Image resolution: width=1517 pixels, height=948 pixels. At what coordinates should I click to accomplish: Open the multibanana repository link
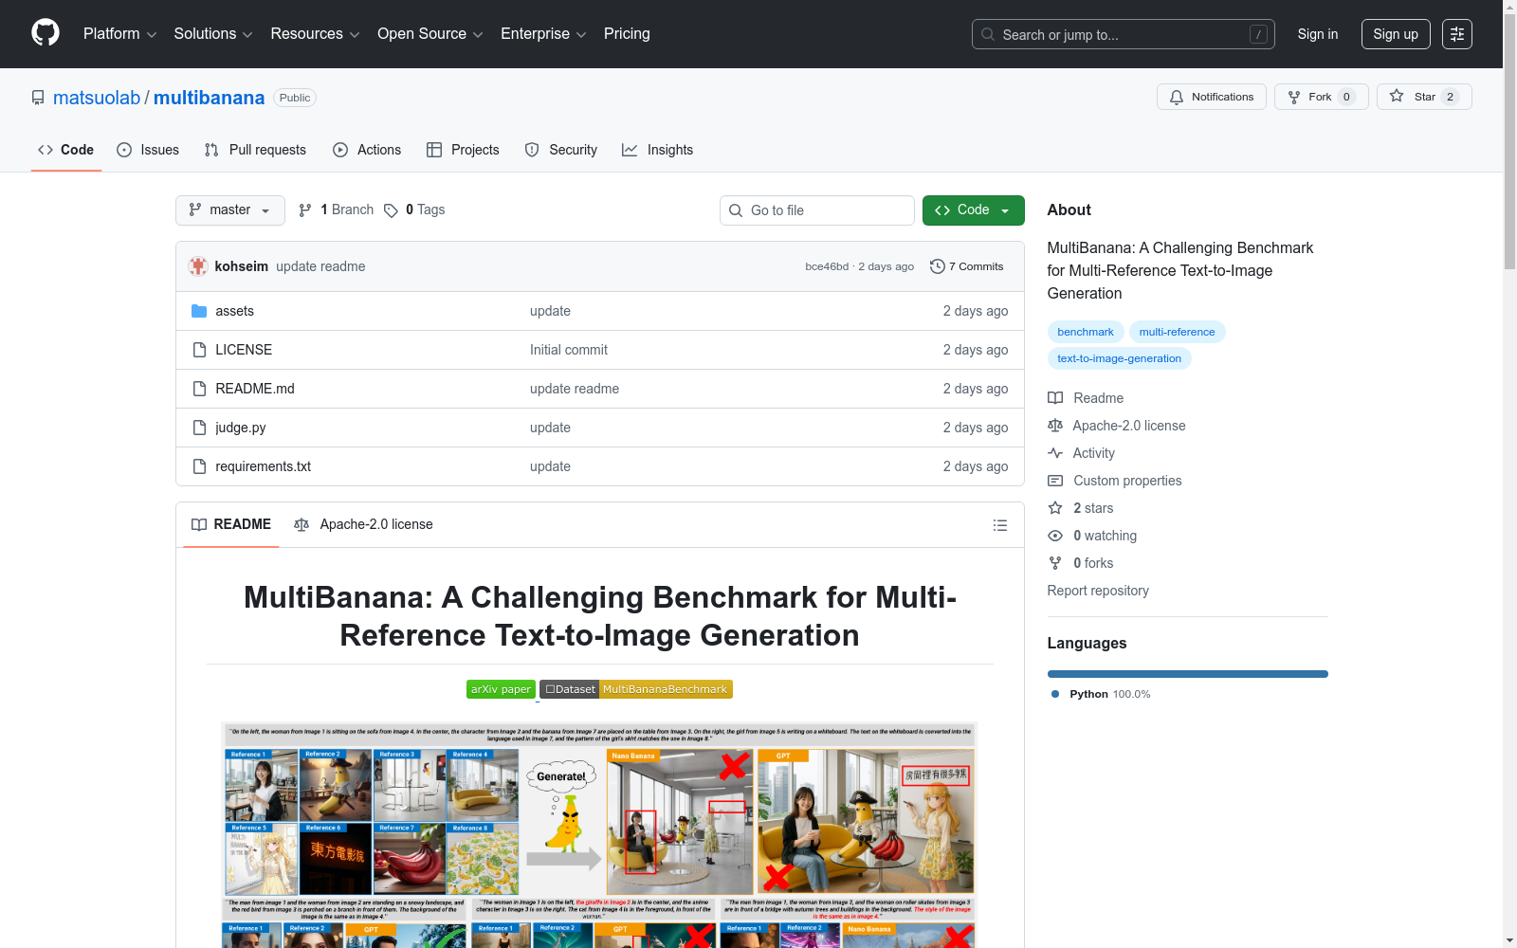(x=209, y=98)
